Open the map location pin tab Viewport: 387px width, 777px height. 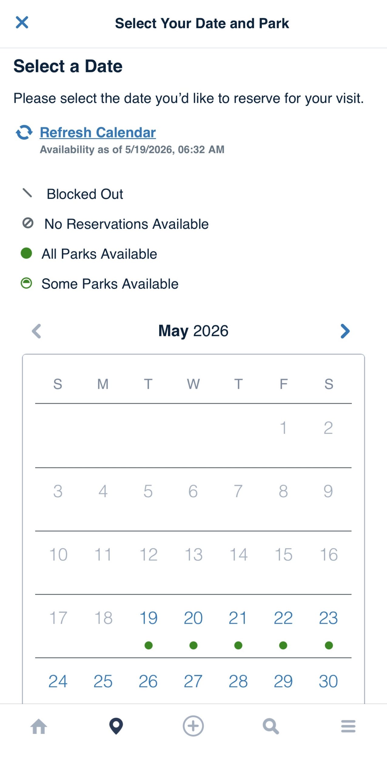116,726
